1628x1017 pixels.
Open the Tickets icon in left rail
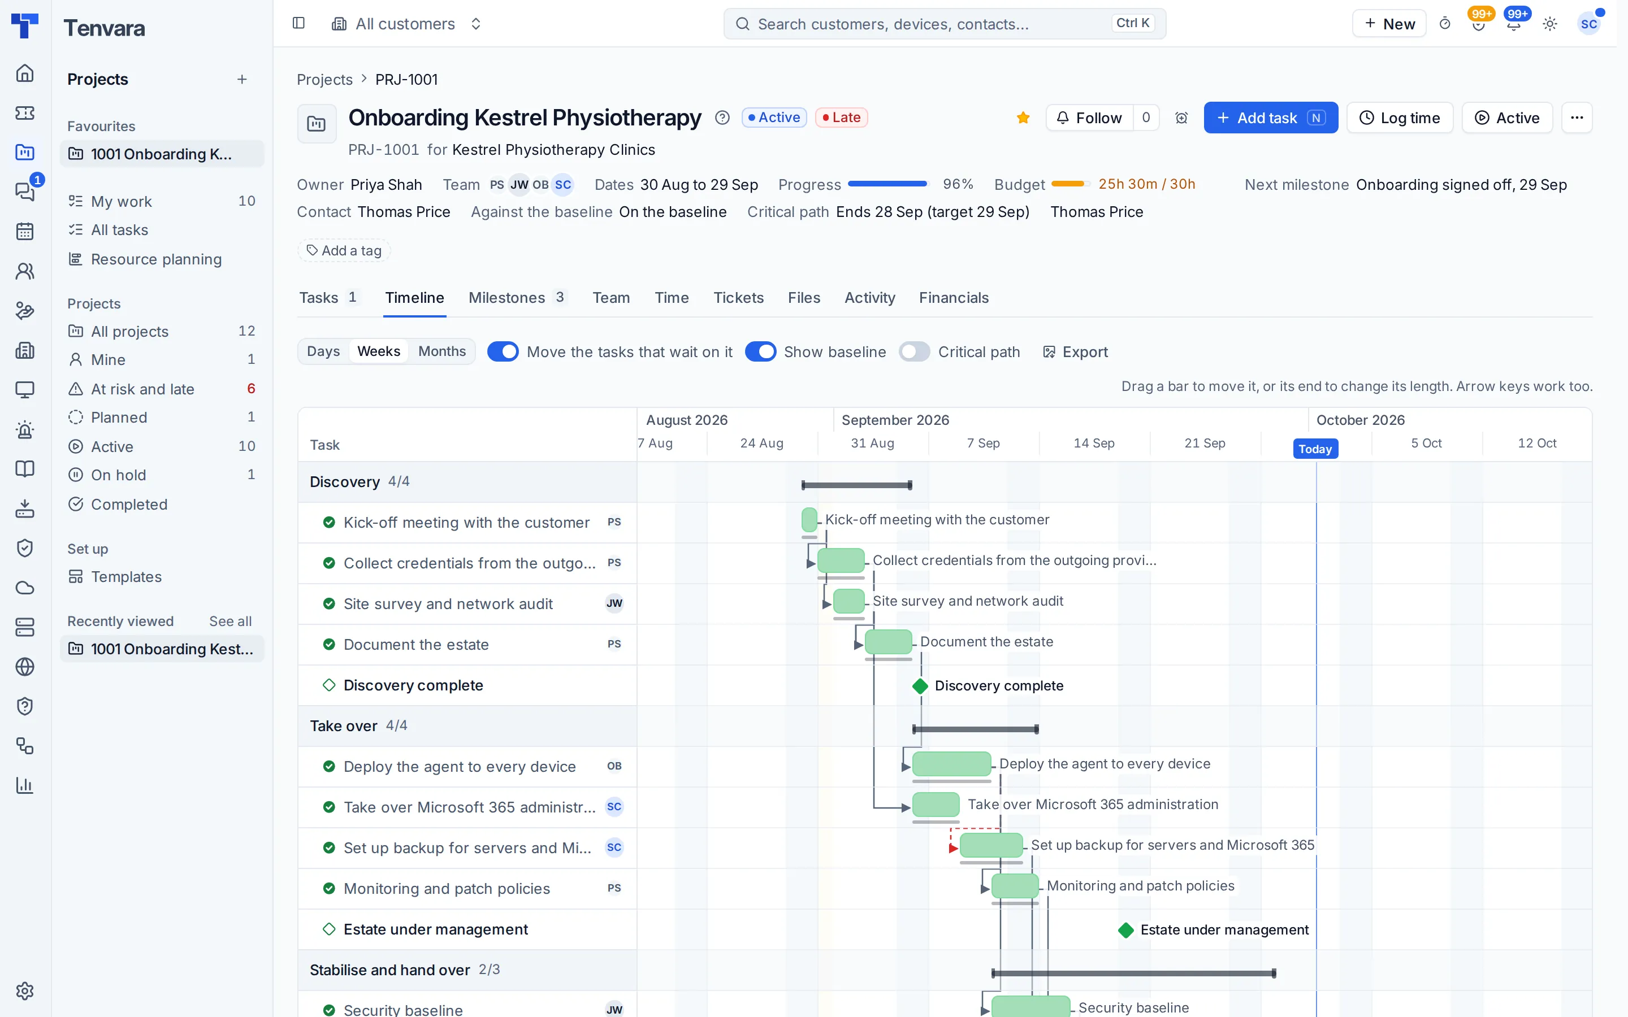coord(25,112)
